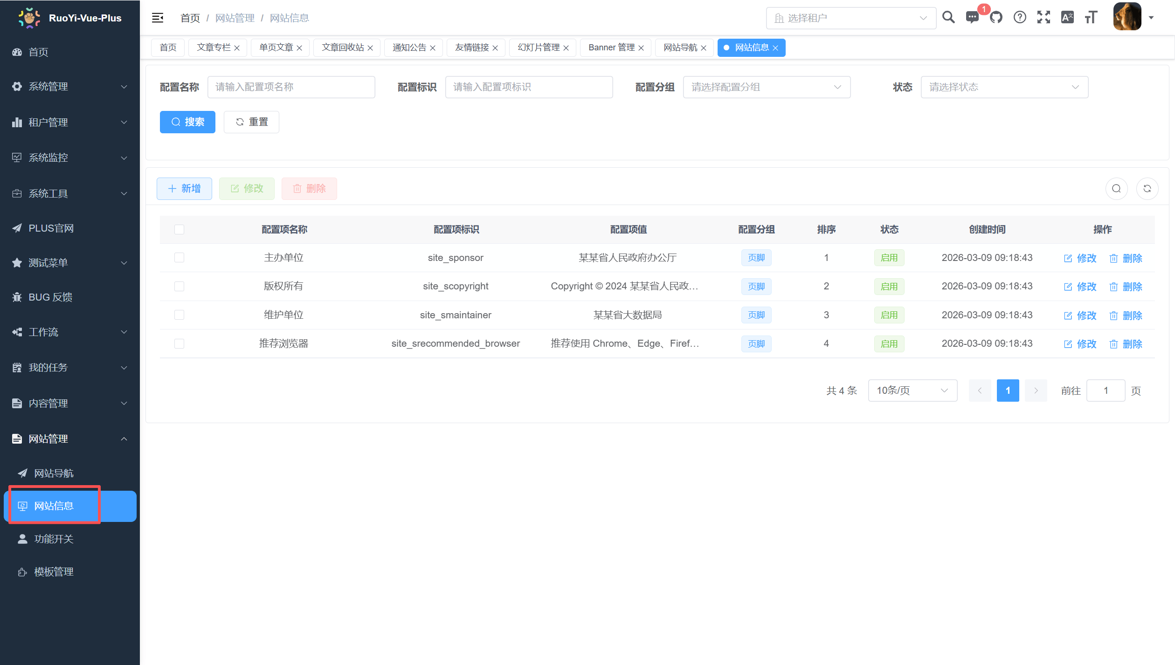Click the GitHub icon in header
This screenshot has height=665, width=1175.
[x=996, y=17]
